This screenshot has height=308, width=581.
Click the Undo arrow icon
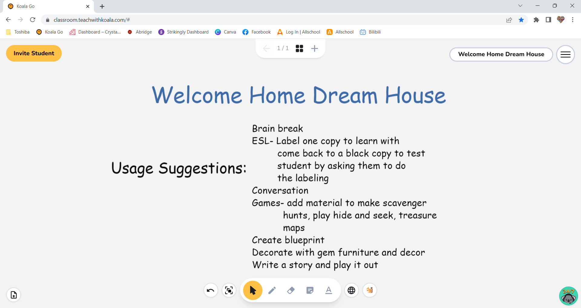click(x=211, y=290)
